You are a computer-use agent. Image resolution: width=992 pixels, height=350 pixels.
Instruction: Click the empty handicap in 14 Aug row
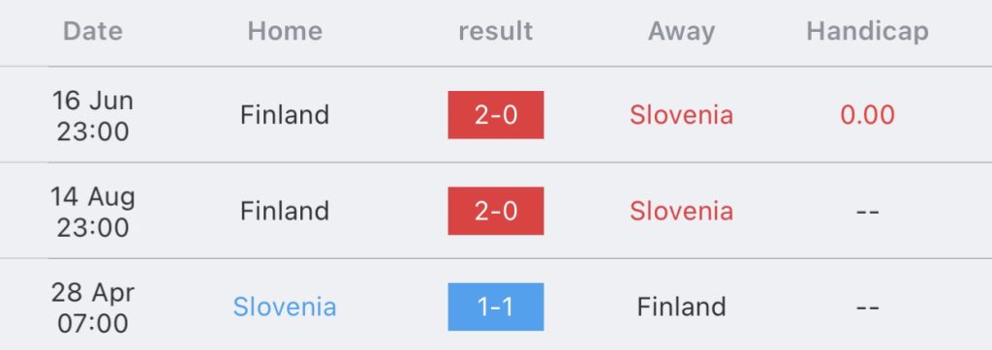867,211
